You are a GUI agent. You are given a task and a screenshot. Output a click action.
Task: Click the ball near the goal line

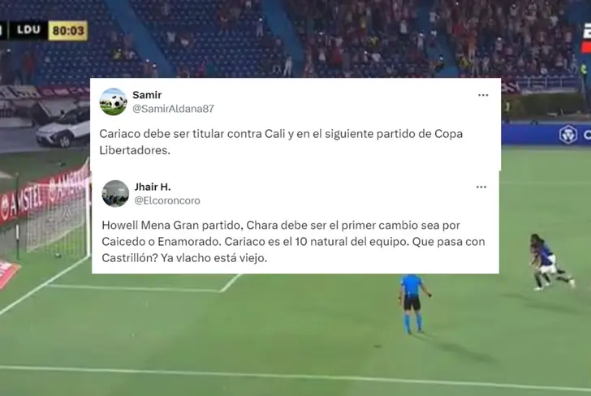[x=58, y=256]
